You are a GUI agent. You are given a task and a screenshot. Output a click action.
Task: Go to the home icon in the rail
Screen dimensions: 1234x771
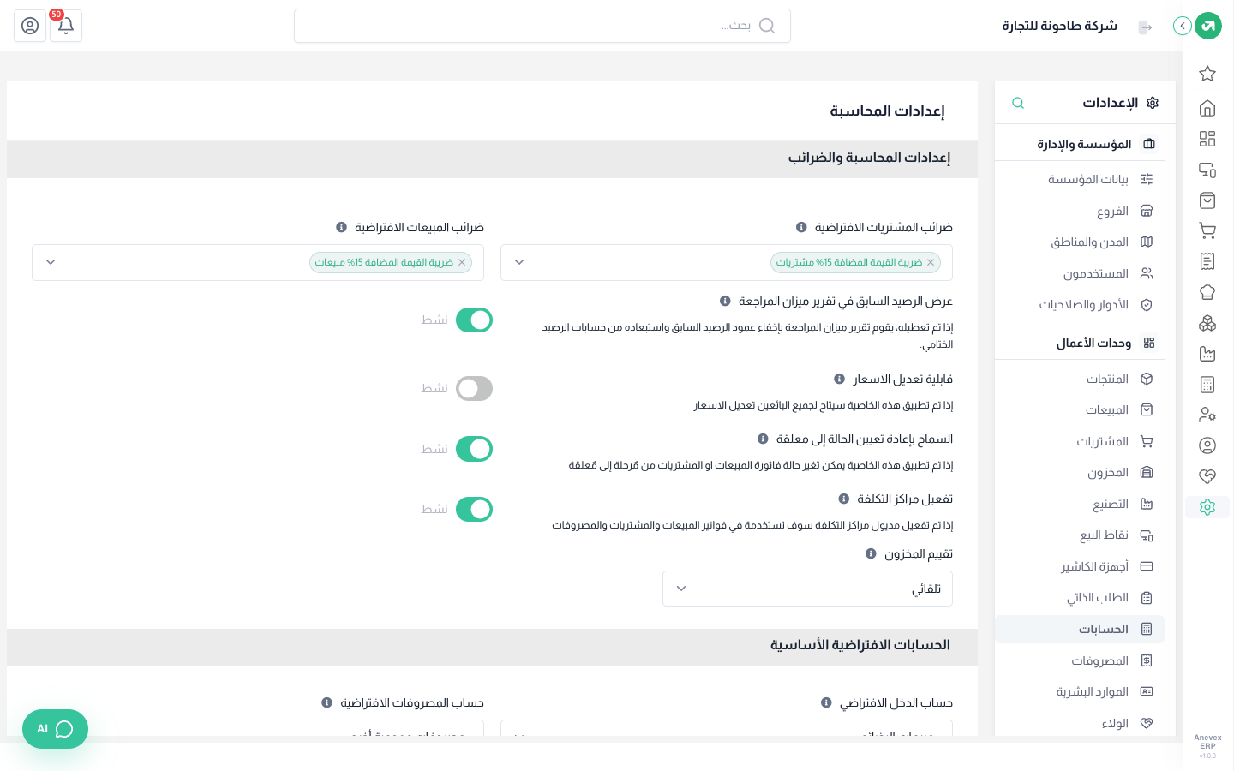pos(1207,108)
